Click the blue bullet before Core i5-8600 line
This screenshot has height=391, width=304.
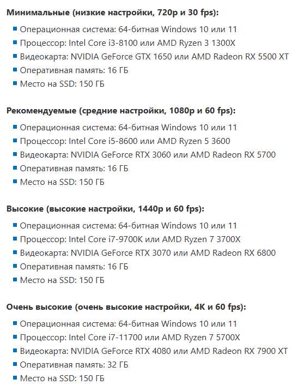15,141
